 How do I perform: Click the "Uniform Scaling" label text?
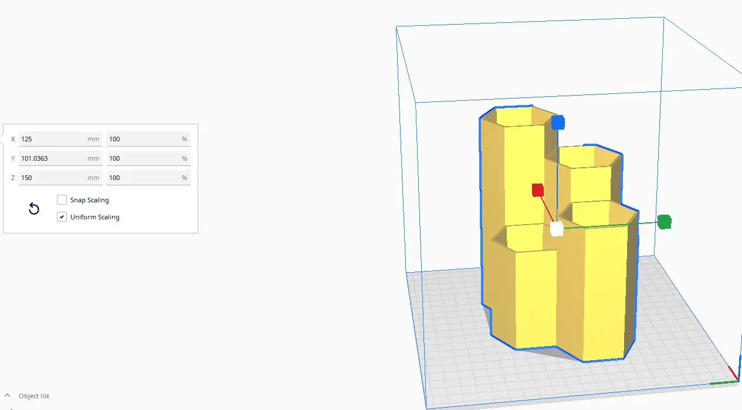[95, 217]
